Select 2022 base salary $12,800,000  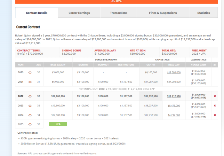pos(58,96)
